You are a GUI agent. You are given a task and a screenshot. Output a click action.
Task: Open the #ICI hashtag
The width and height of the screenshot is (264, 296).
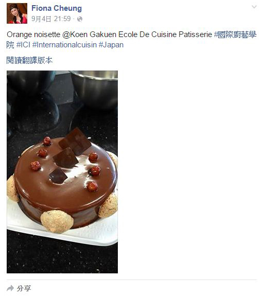pos(23,45)
